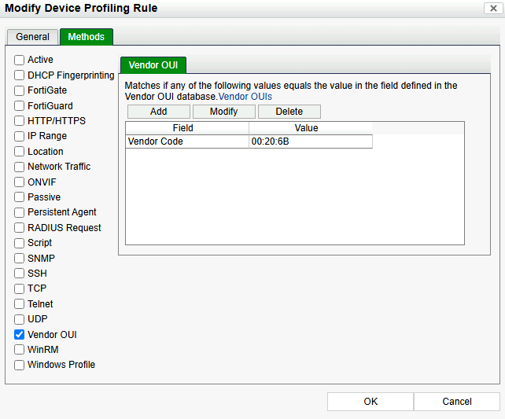Confirm changes with OK

point(370,402)
